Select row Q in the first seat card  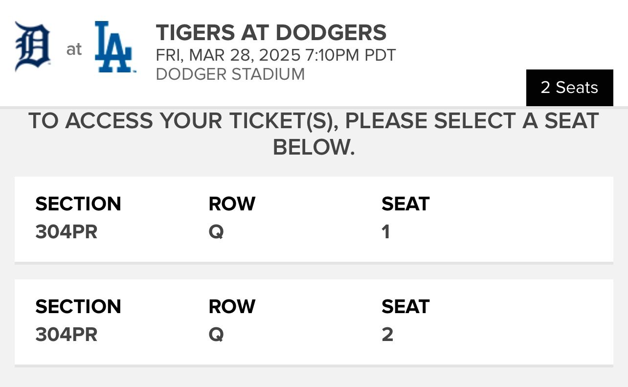[x=216, y=232]
